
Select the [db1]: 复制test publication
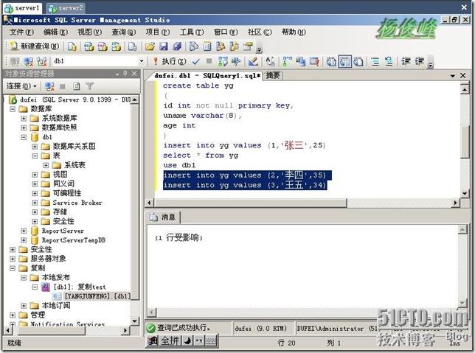pyautogui.click(x=80, y=287)
